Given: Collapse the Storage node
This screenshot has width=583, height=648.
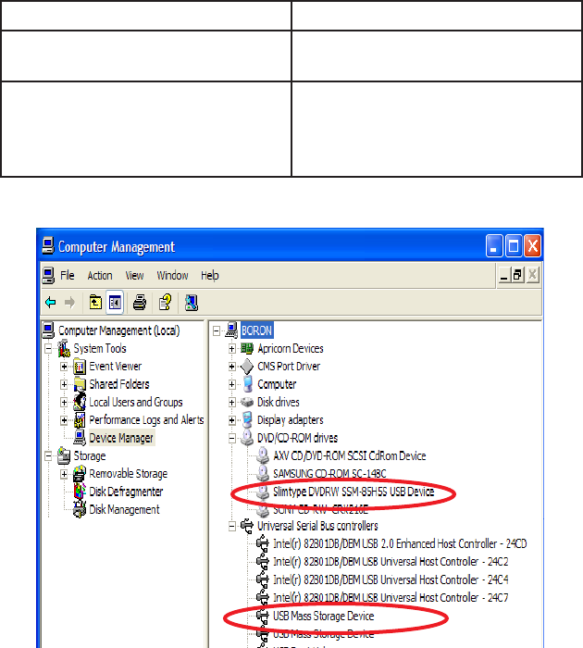Looking at the screenshot, I should (x=48, y=455).
